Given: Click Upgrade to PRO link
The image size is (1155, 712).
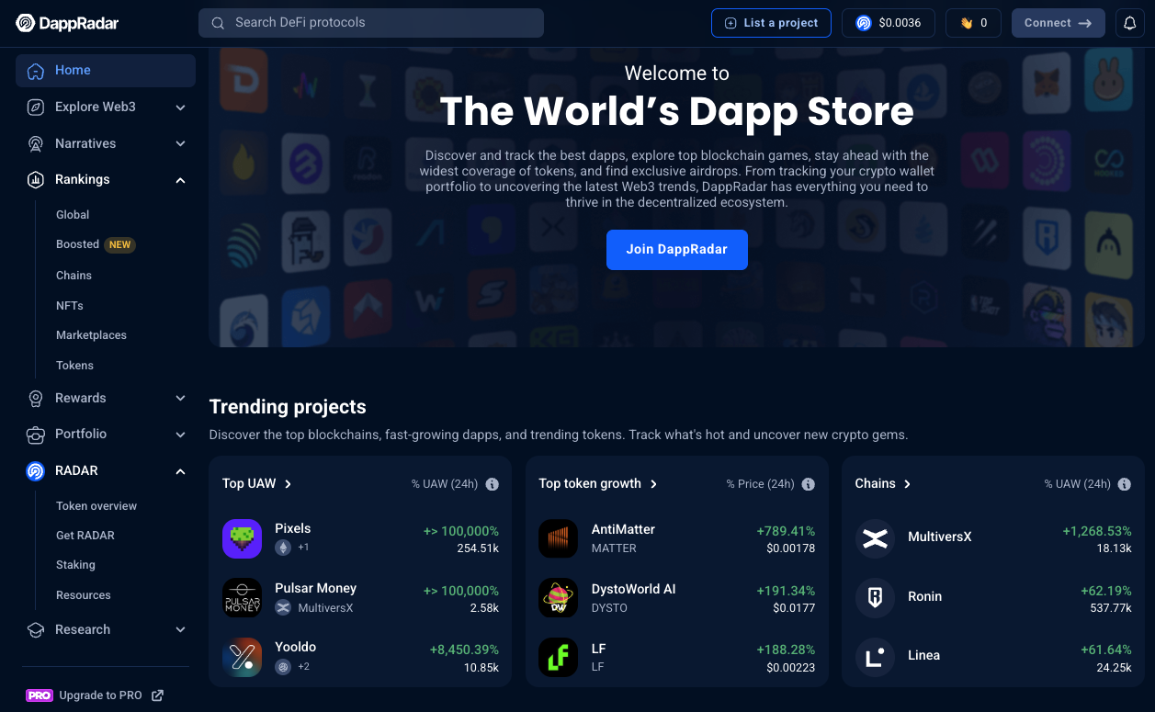Looking at the screenshot, I should [100, 695].
